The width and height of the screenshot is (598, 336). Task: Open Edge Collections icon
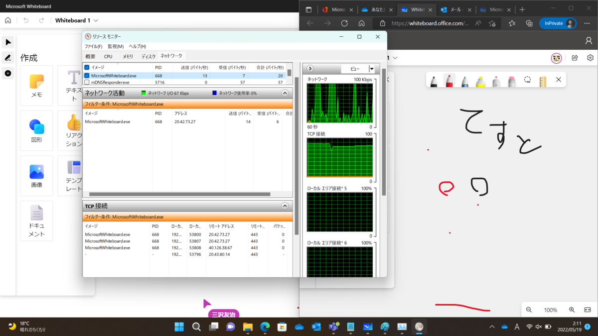click(529, 23)
